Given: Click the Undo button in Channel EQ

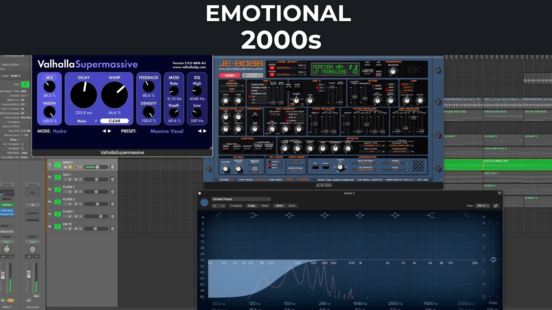Looking at the screenshot, I should click(x=279, y=206).
